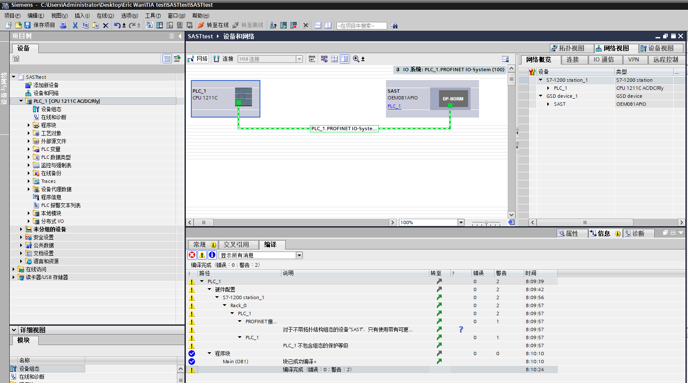Click the start CPU icon
The width and height of the screenshot is (688, 383).
tap(284, 25)
